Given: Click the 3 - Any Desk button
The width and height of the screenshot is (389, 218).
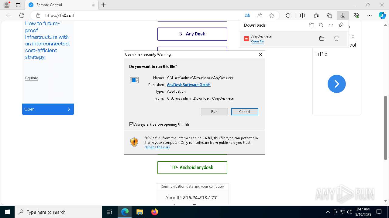Looking at the screenshot, I should [x=192, y=34].
